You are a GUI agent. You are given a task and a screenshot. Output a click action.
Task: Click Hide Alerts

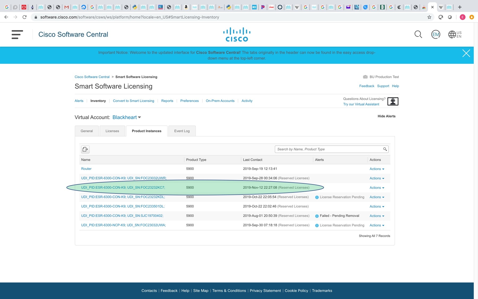(386, 116)
